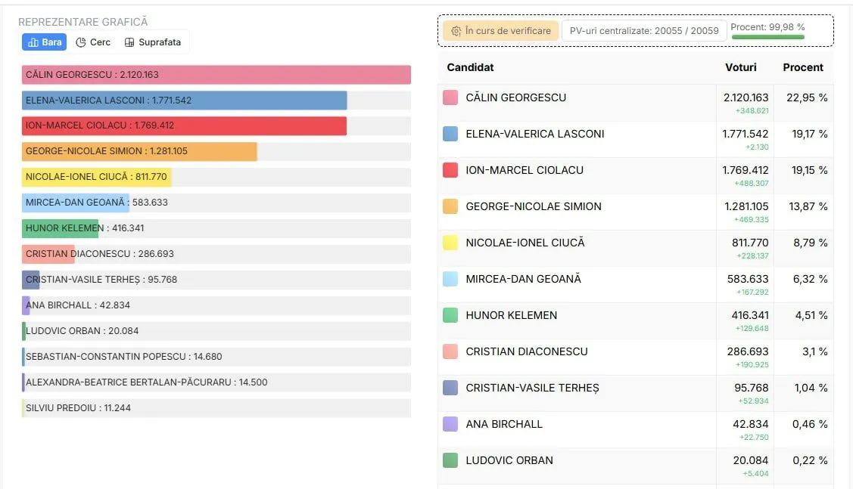This screenshot has width=853, height=489.
Task: Click the pie chart icon on Cerc
Action: (81, 42)
